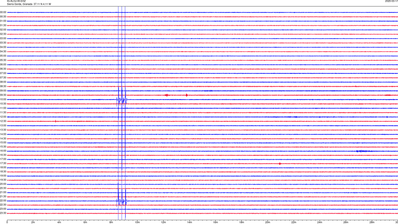Select the 00:30 time row label
This screenshot has width=398, height=224.
tap(3, 17)
